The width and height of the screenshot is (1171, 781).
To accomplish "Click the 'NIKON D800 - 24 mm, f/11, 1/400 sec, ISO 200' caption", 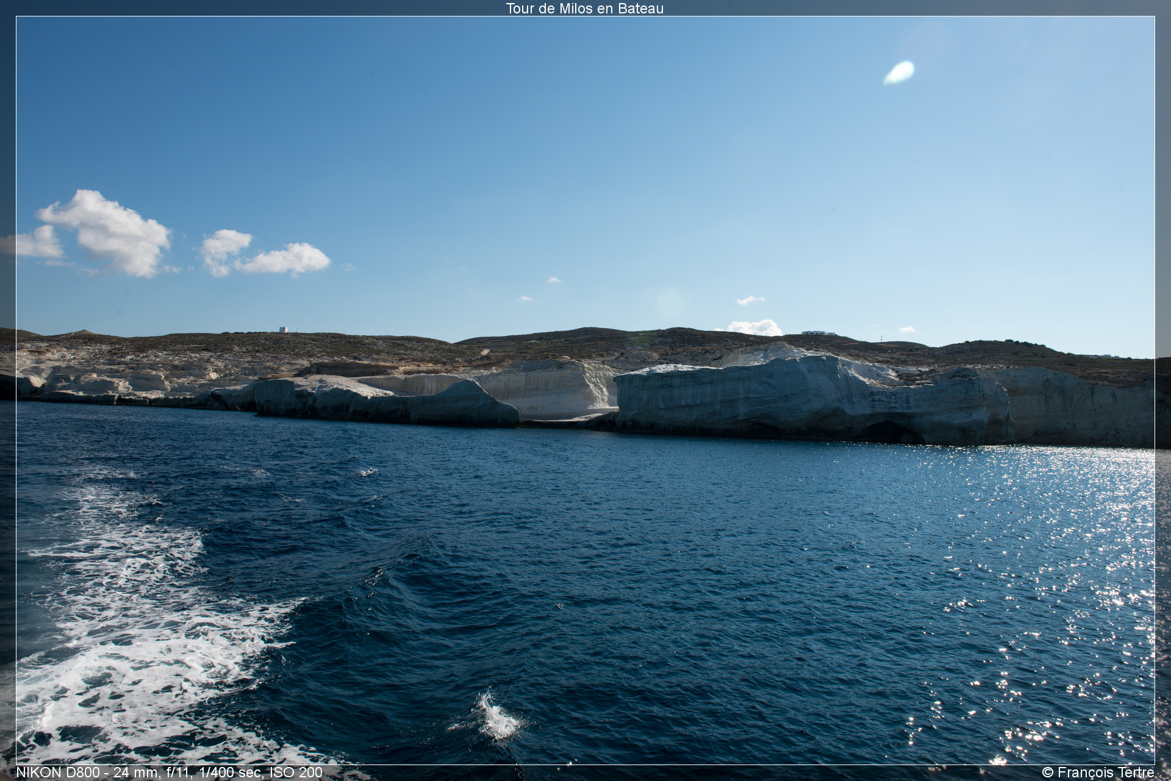I will (x=169, y=772).
